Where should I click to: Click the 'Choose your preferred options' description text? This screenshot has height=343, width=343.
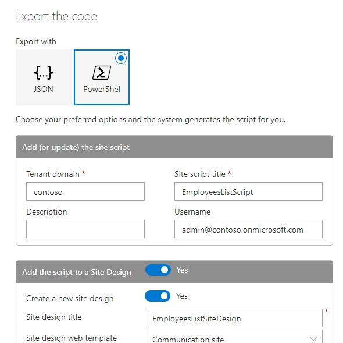coord(151,119)
